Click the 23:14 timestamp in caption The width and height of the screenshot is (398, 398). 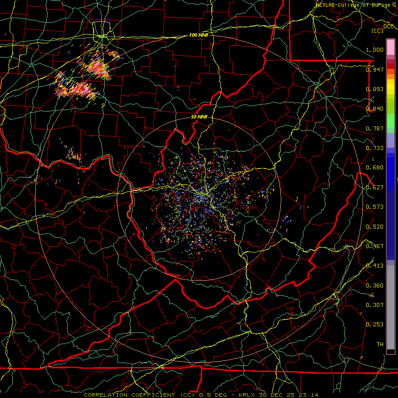pyautogui.click(x=308, y=395)
